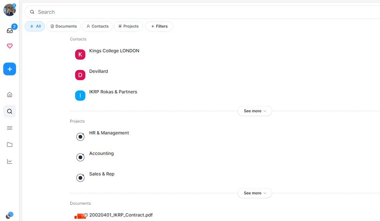Open favorites heart icon in sidebar

tap(10, 46)
